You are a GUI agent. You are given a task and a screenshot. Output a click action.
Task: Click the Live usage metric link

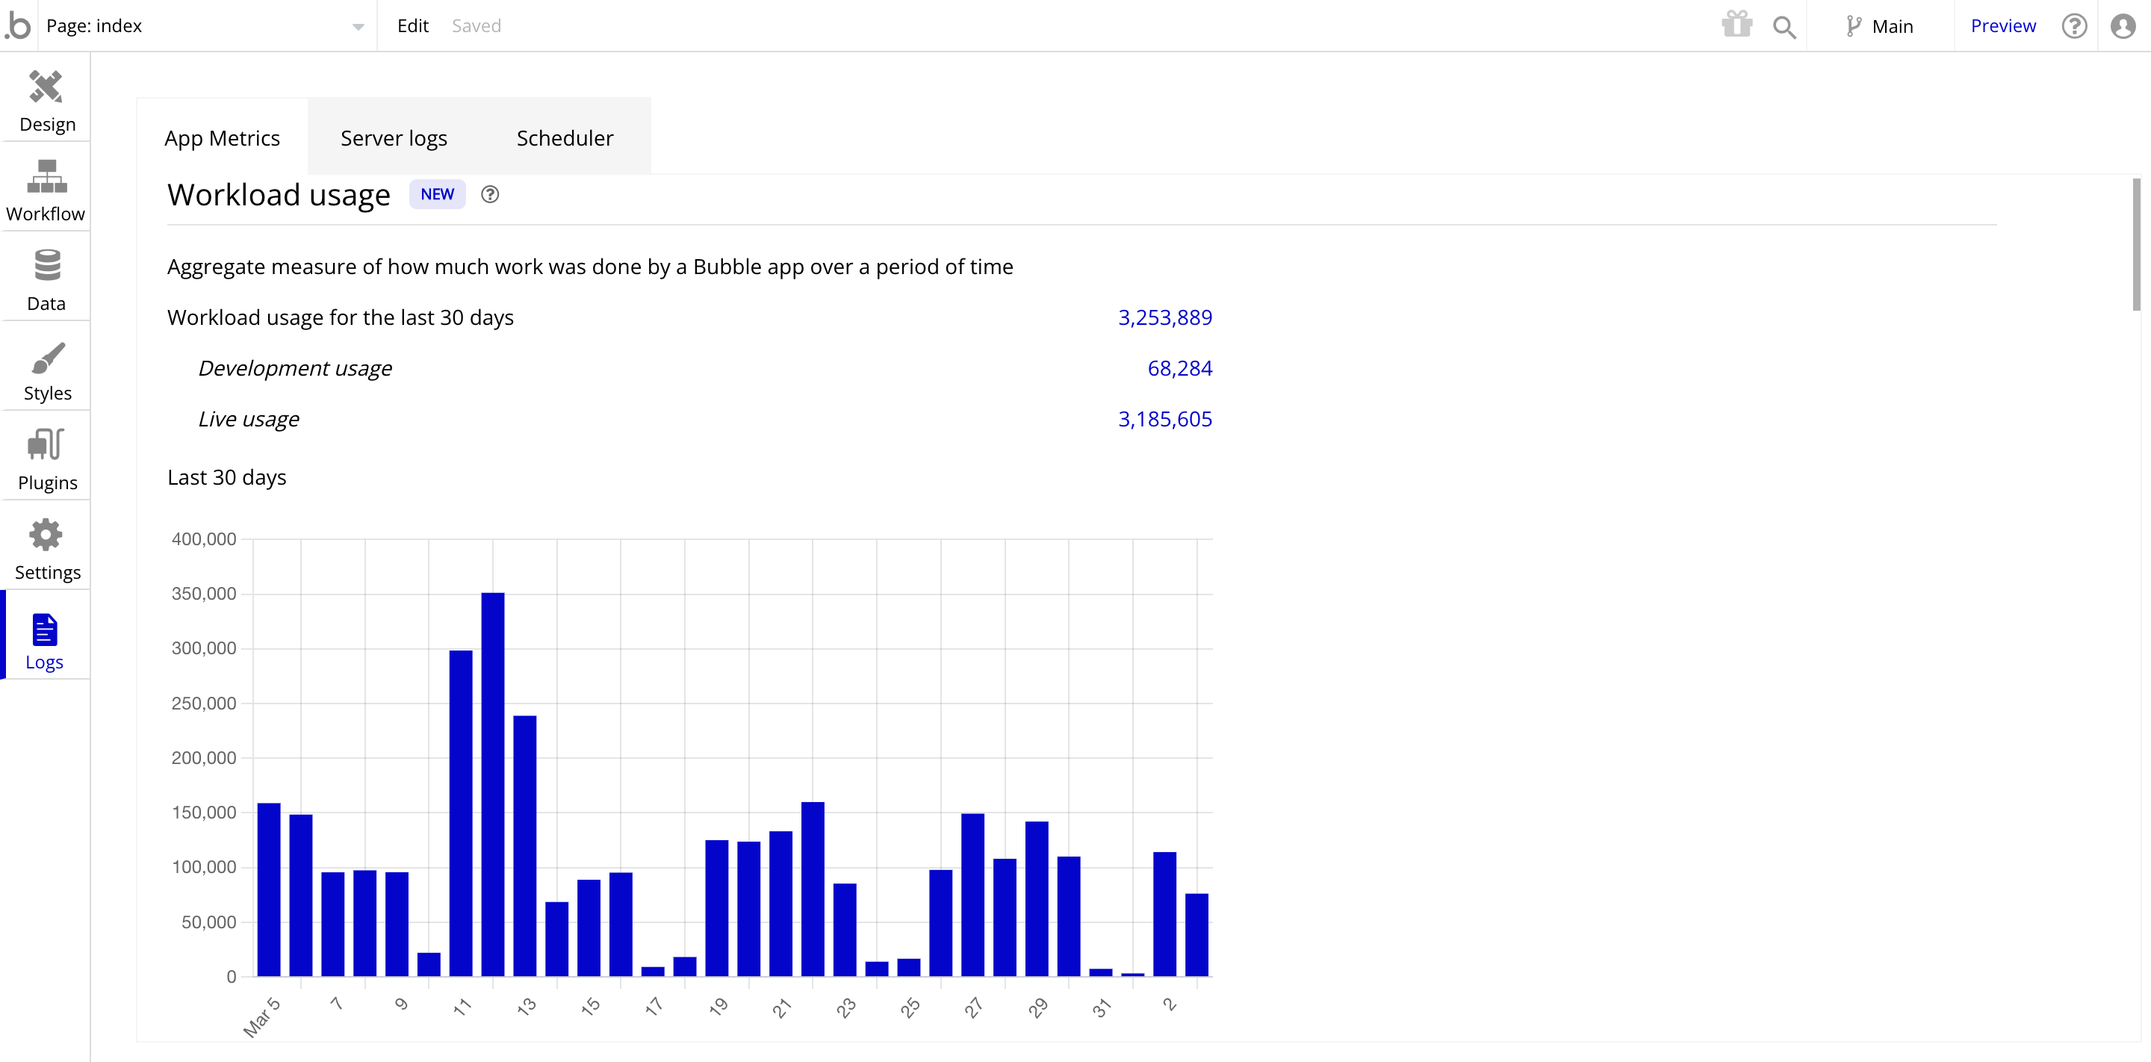tap(1166, 418)
